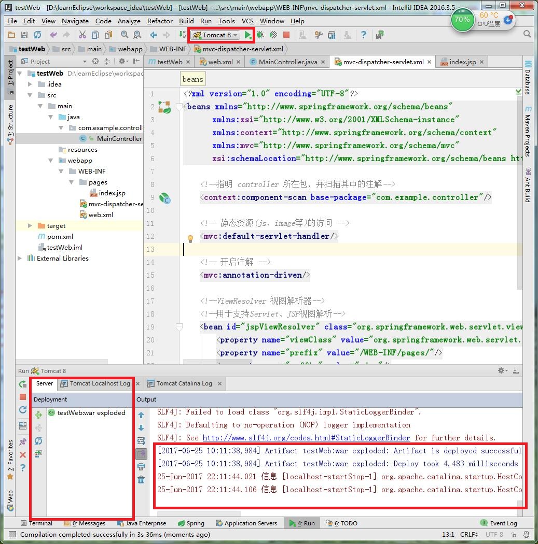The height and width of the screenshot is (544, 538).
Task: Open the slf4j.org StaticLoggerBinder link
Action: coord(306,438)
